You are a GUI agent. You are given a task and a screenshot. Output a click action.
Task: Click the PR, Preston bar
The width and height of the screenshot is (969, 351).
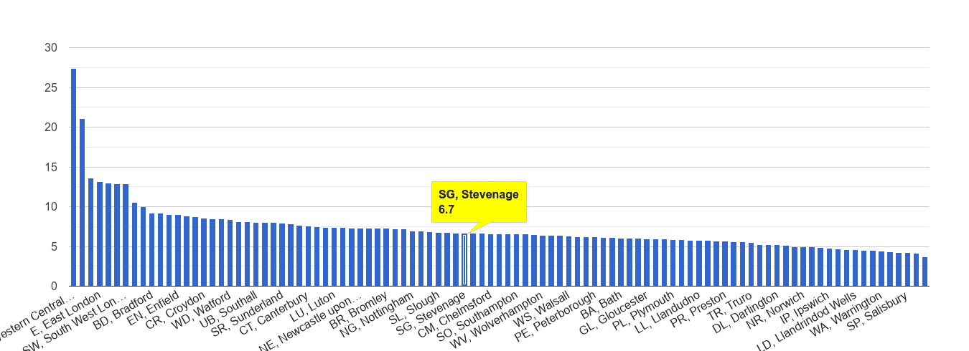(725, 264)
